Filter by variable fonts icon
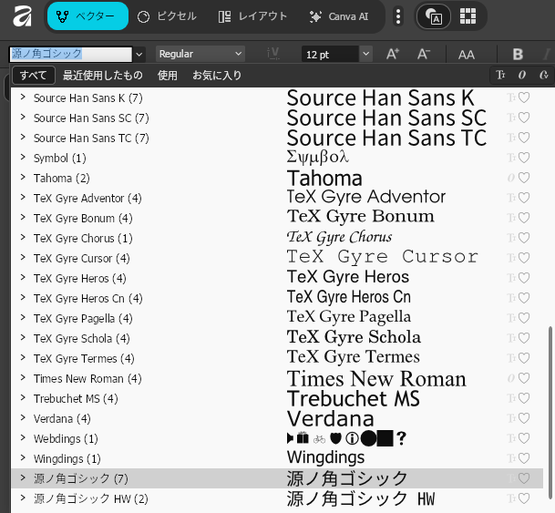Viewport: 555px width, 513px height. (544, 75)
